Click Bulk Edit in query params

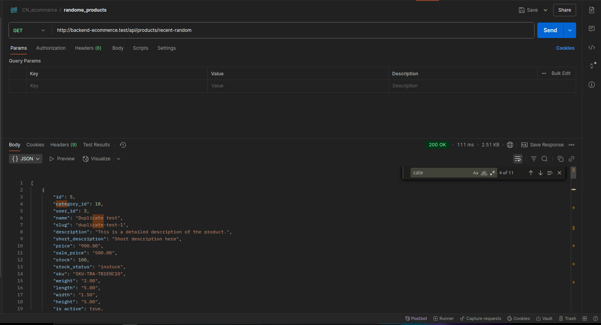coord(561,73)
